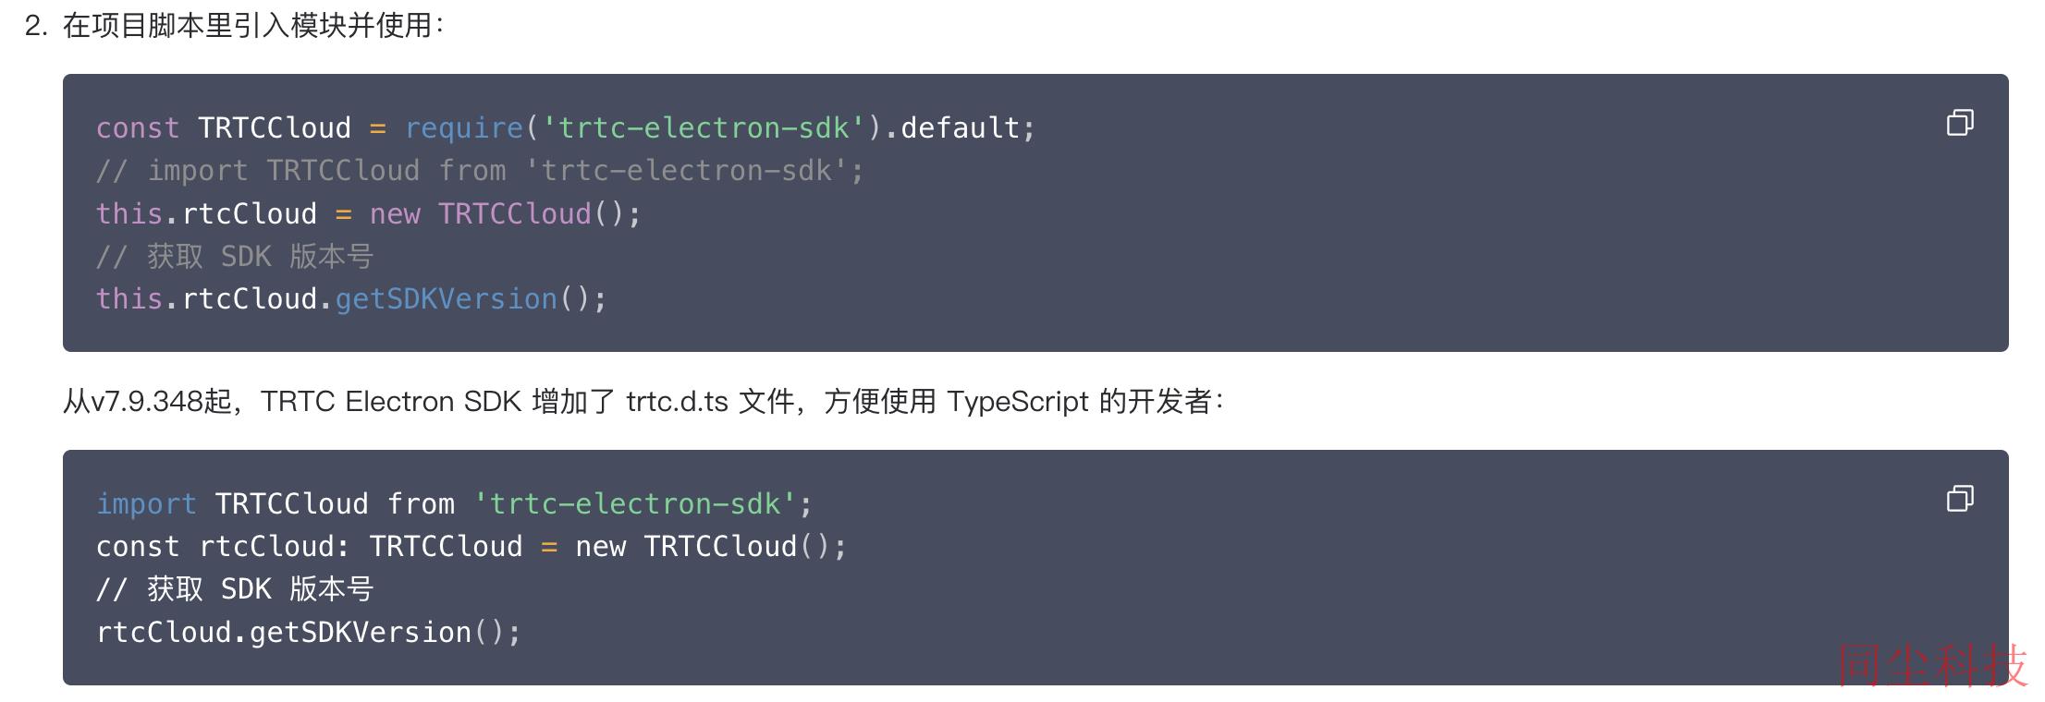
Task: Click the v7.9.348 version text
Action: [x=146, y=402]
